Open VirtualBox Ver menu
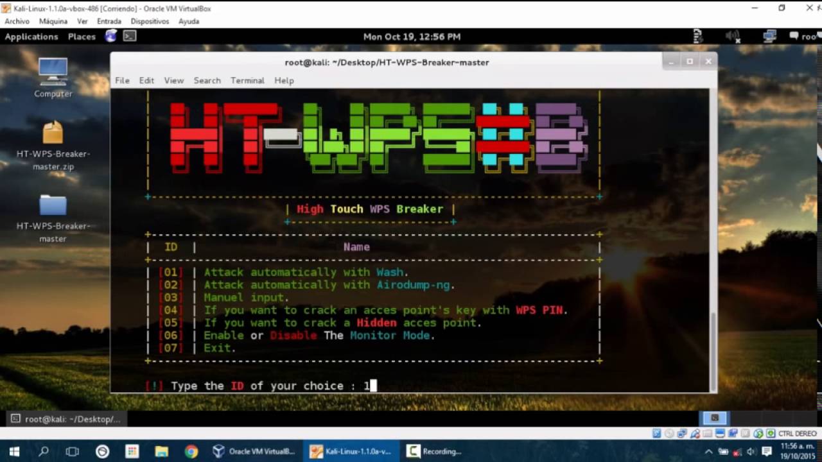The width and height of the screenshot is (822, 462). point(82,21)
